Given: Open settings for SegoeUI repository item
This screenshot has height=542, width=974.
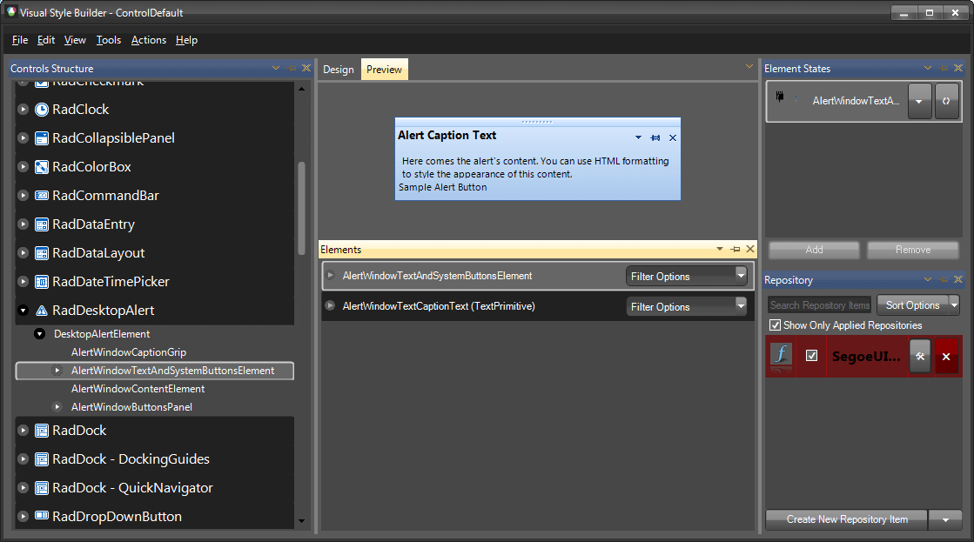Looking at the screenshot, I should click(x=920, y=356).
